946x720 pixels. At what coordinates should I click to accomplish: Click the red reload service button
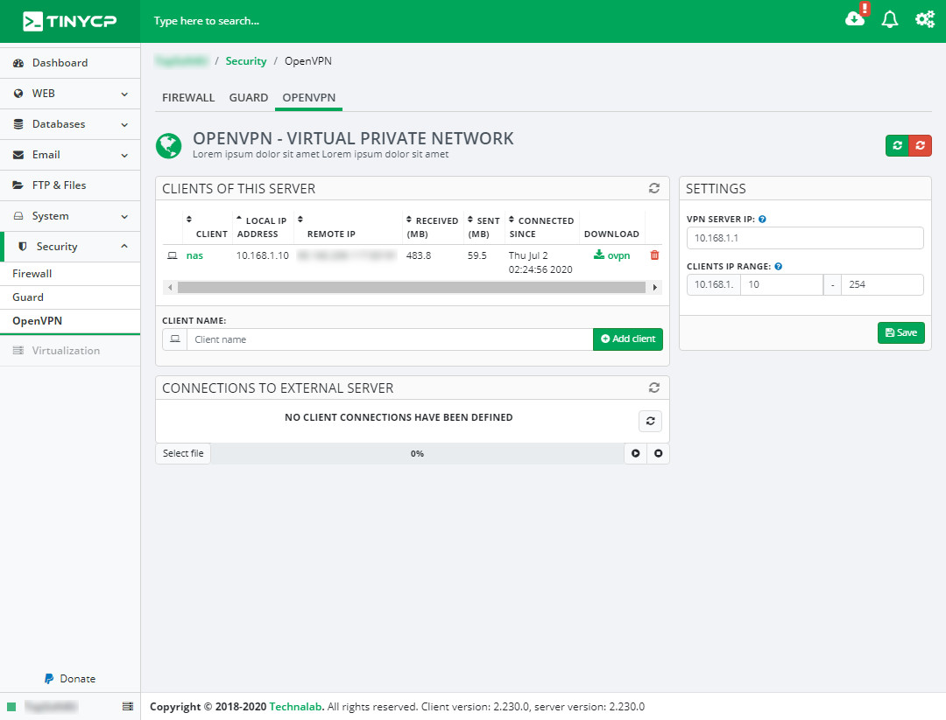920,146
